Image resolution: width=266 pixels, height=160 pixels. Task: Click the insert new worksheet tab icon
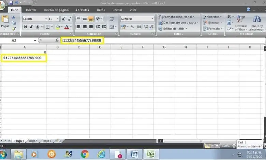coord(59,141)
